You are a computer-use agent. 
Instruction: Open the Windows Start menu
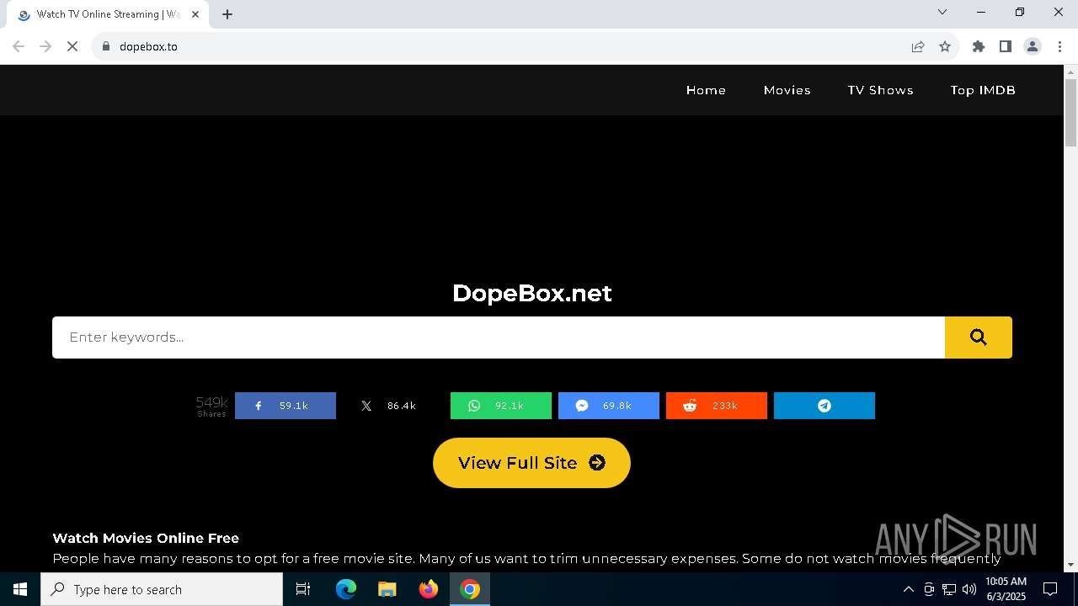click(20, 589)
